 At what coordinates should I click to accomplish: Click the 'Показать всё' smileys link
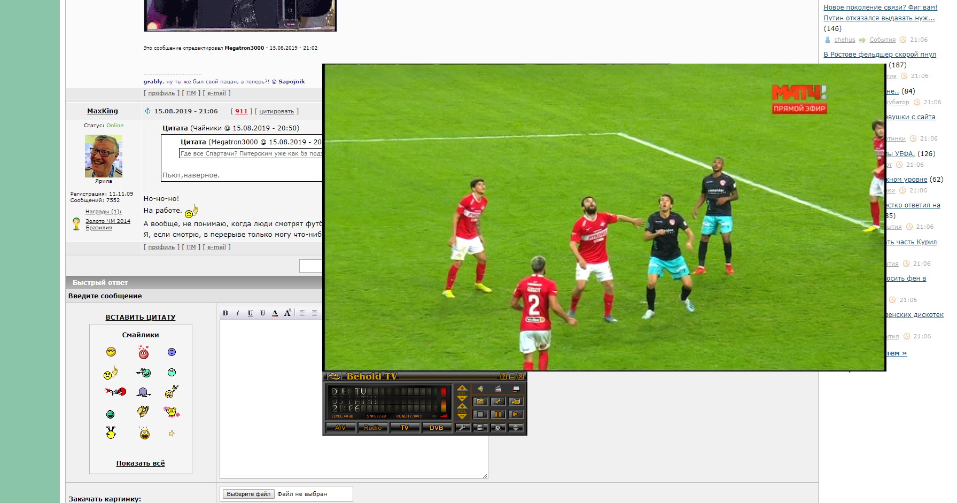pyautogui.click(x=141, y=463)
